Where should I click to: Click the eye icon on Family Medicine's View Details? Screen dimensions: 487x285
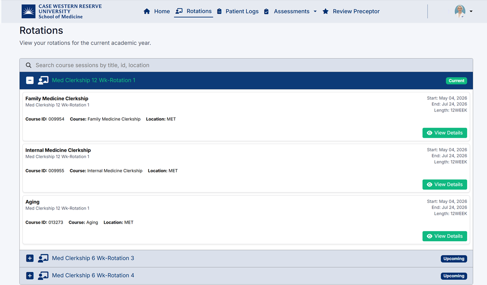pyautogui.click(x=429, y=133)
